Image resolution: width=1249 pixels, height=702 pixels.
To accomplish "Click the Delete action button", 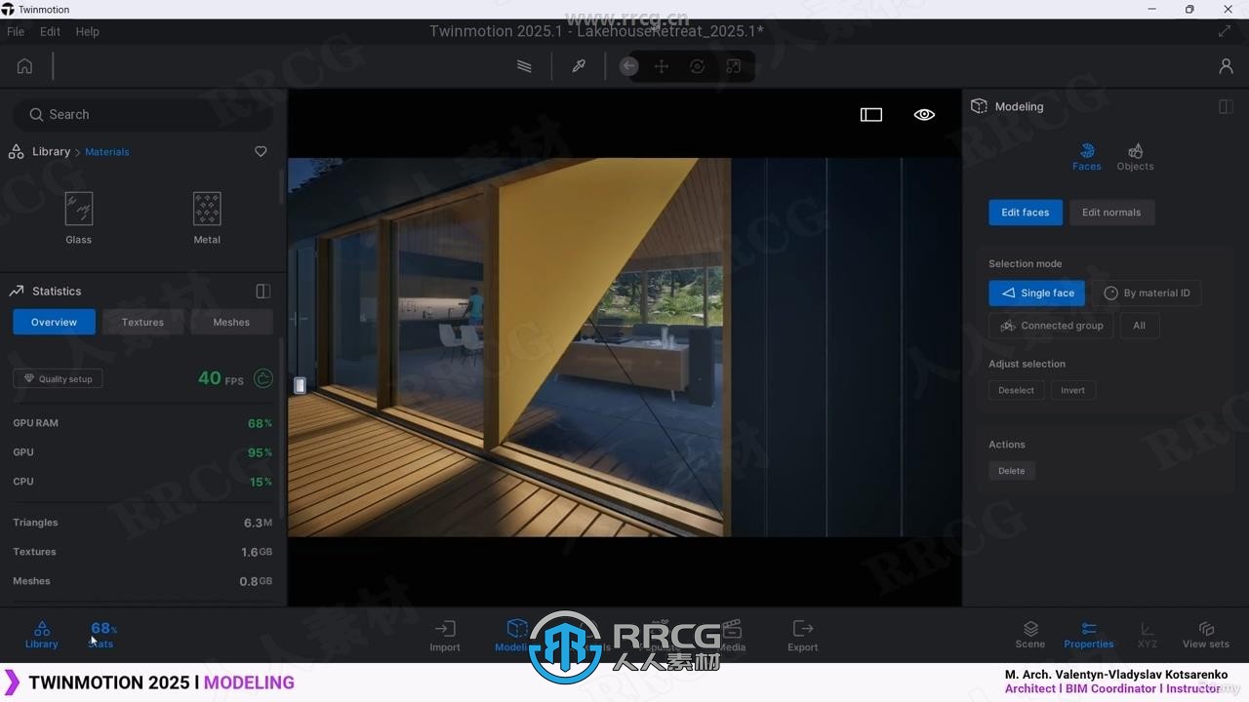I will point(1012,471).
